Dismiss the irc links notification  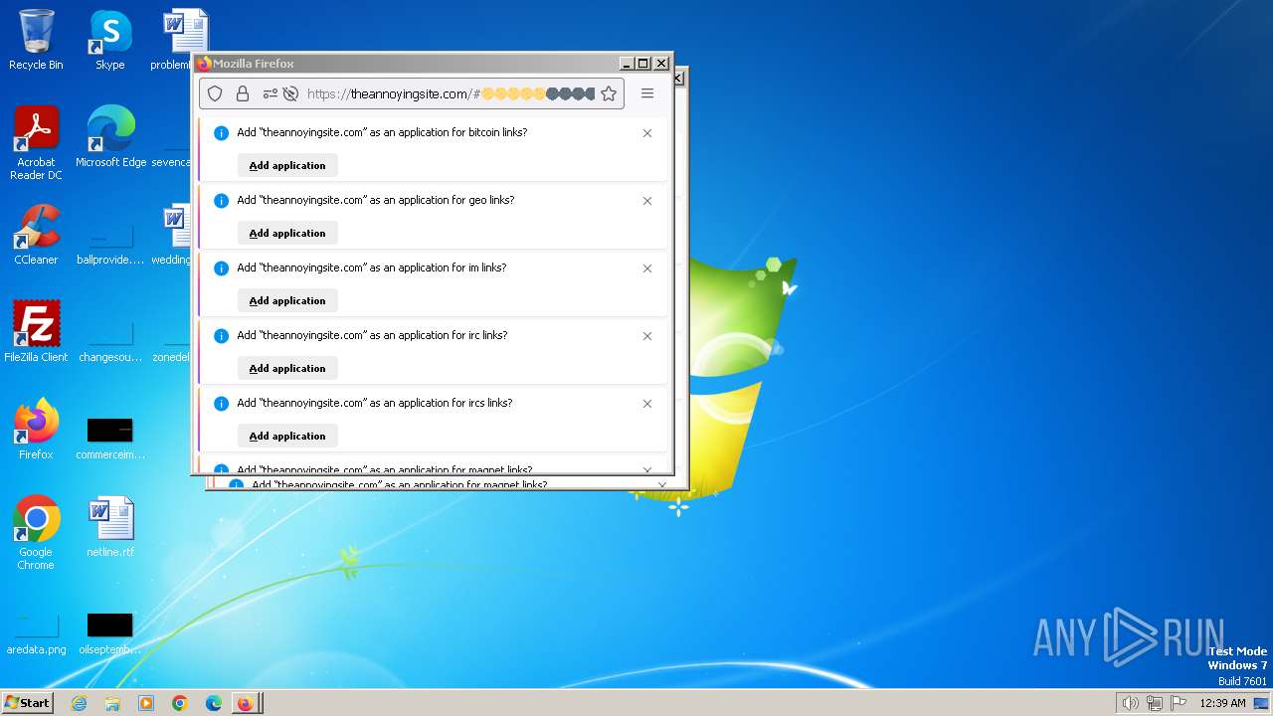click(647, 336)
